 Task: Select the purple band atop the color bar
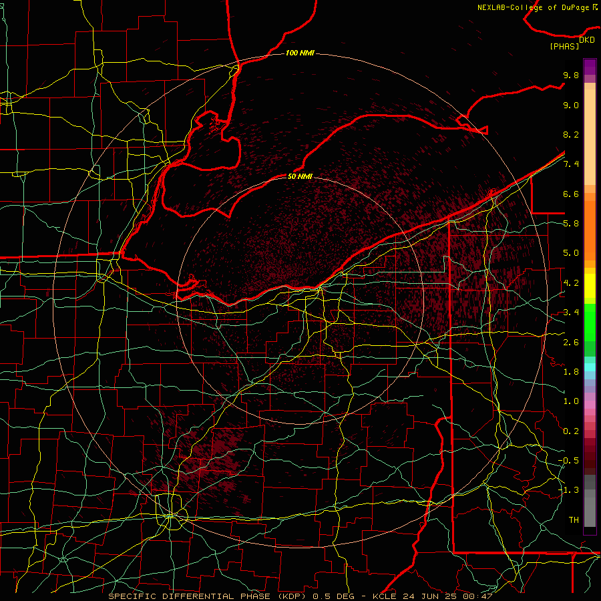point(590,67)
